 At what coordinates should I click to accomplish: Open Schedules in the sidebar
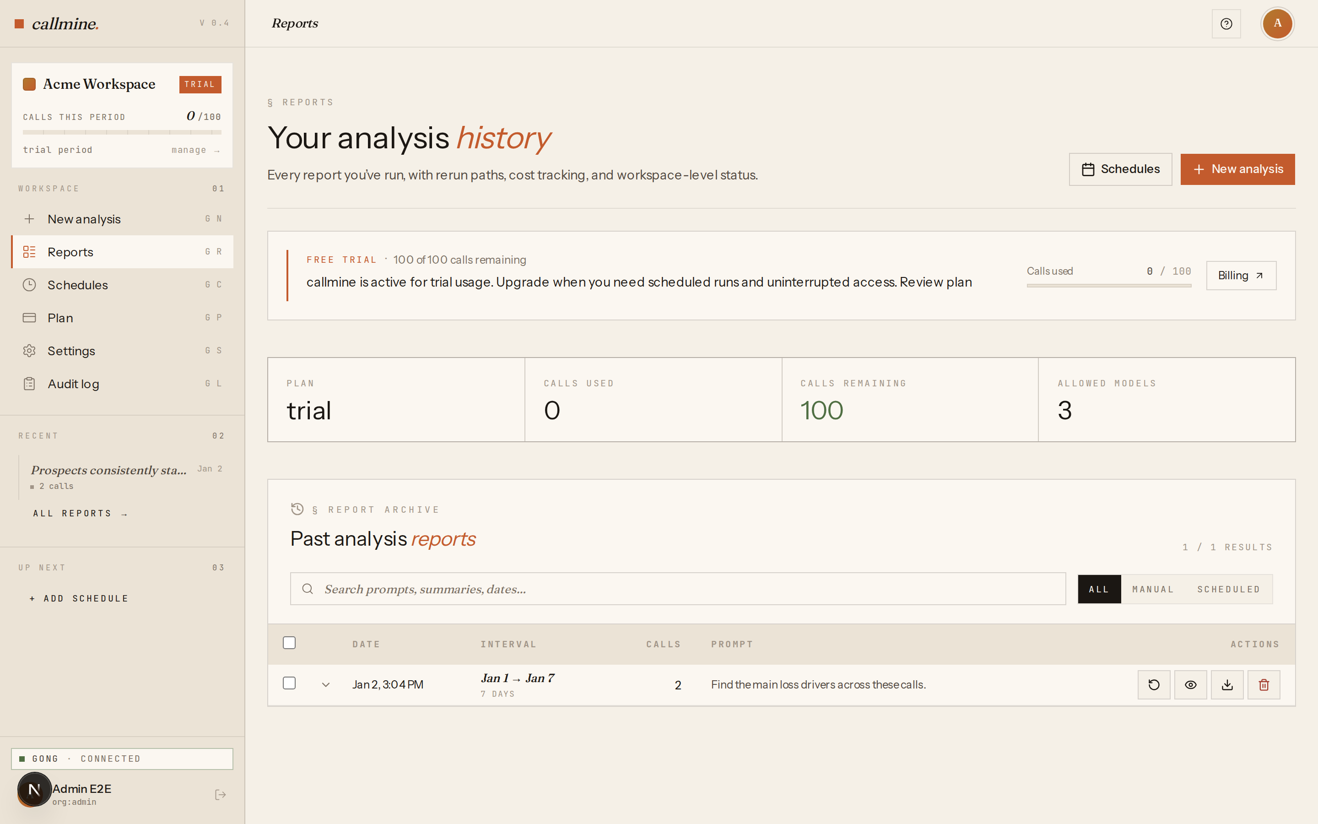123,284
